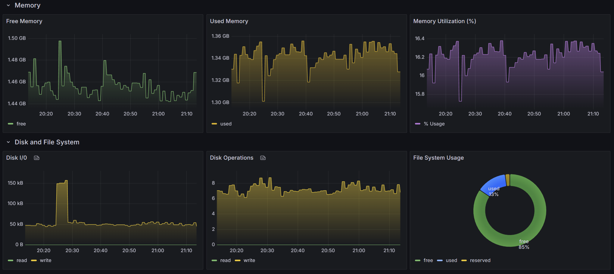Toggle 'read' series in Disk Operations legend
This screenshot has width=614, height=274.
tap(225, 260)
